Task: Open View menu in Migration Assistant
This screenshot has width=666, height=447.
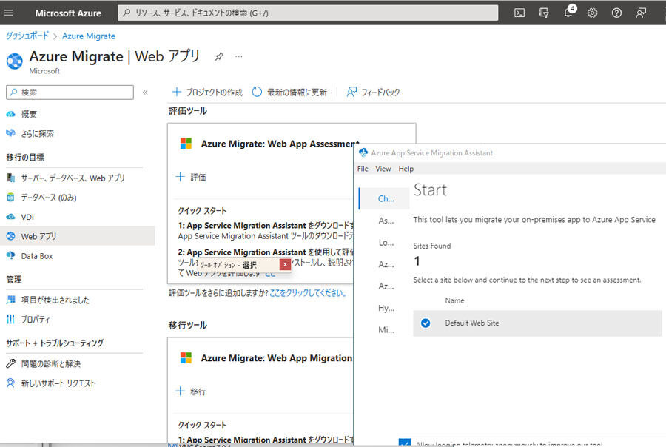Action: pyautogui.click(x=383, y=169)
